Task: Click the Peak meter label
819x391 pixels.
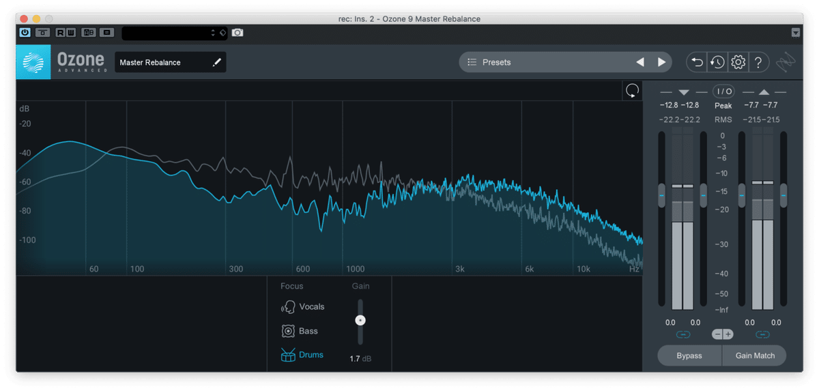Action: click(x=723, y=106)
